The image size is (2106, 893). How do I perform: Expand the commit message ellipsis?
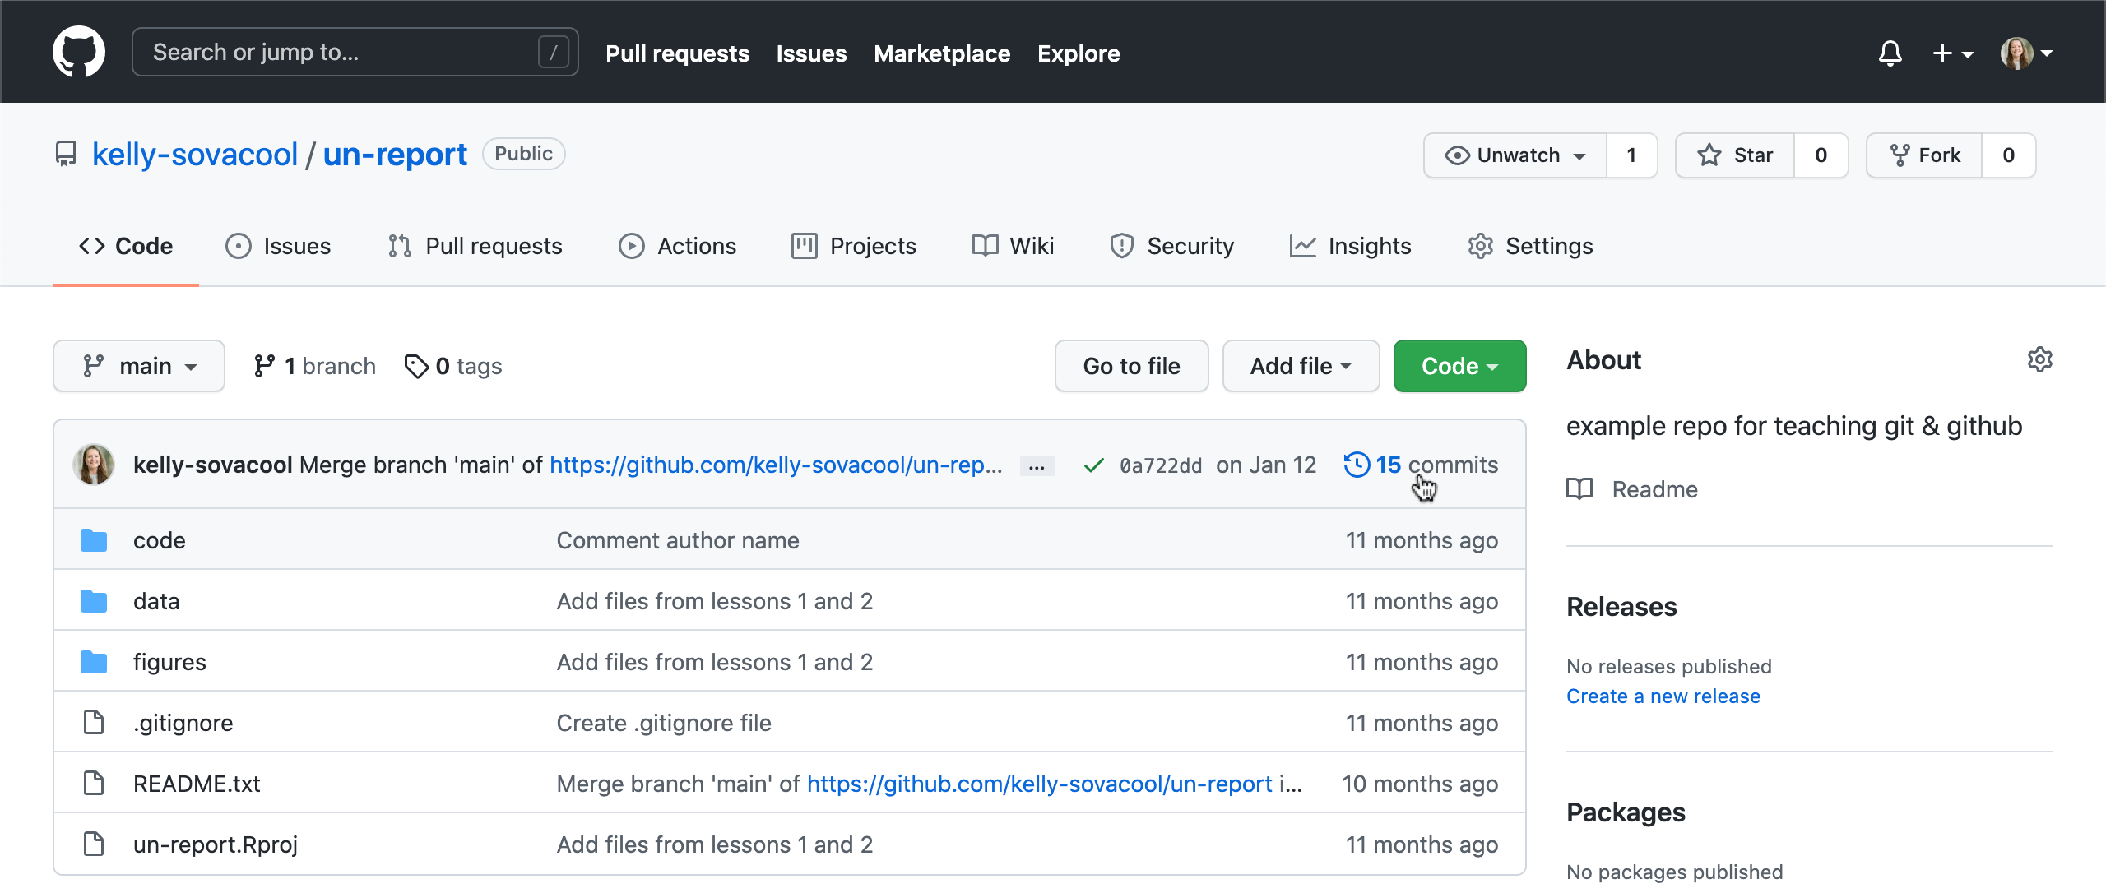coord(1037,466)
